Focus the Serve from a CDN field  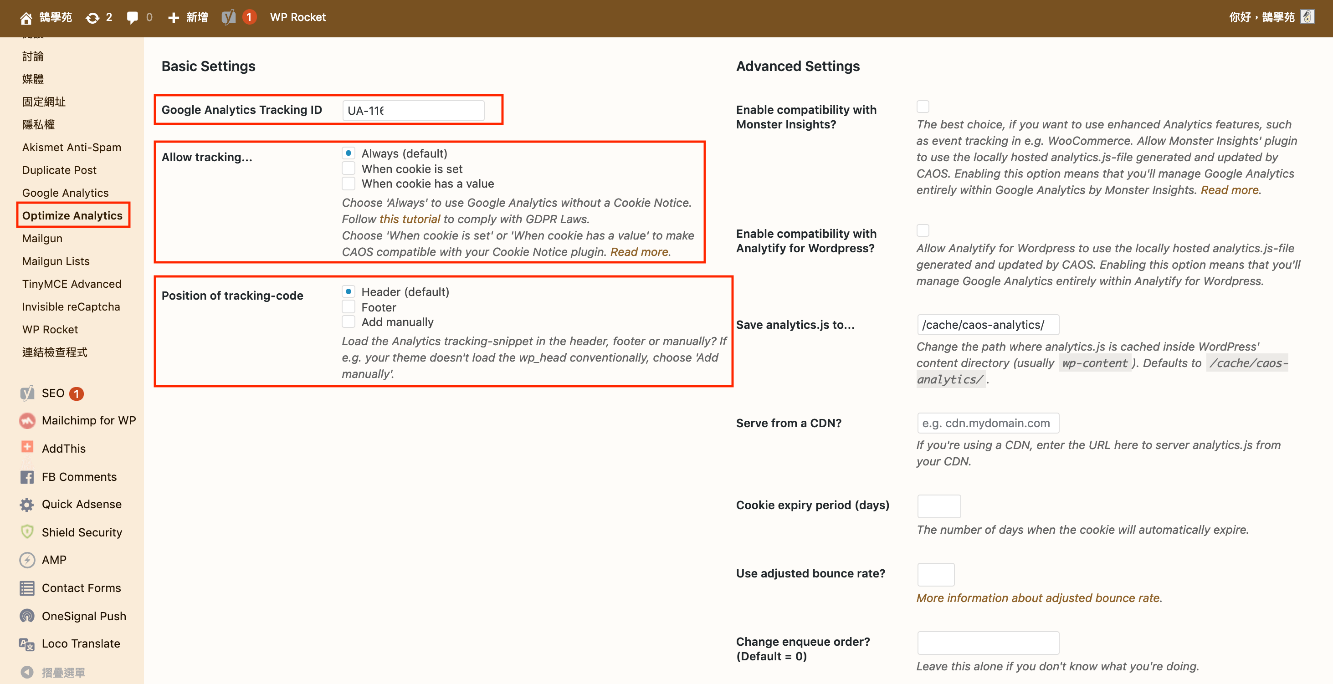coord(989,423)
